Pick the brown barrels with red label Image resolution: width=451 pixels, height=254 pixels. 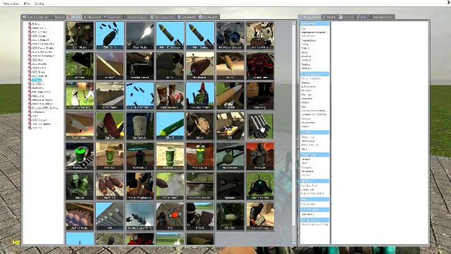pos(170,96)
